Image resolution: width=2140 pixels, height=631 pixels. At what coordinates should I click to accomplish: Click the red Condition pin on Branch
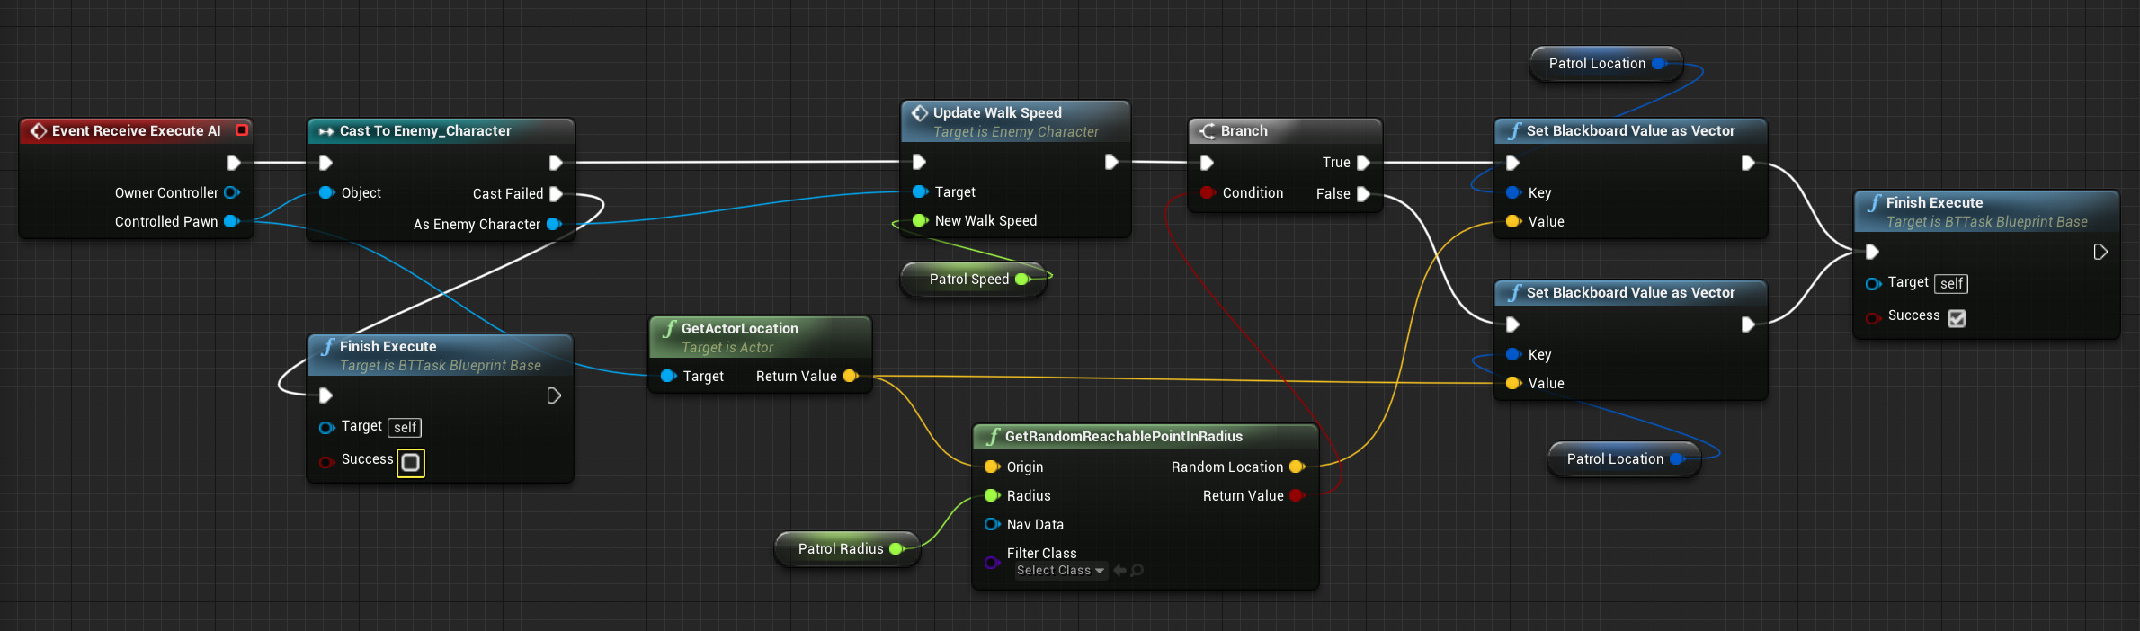(x=1207, y=193)
